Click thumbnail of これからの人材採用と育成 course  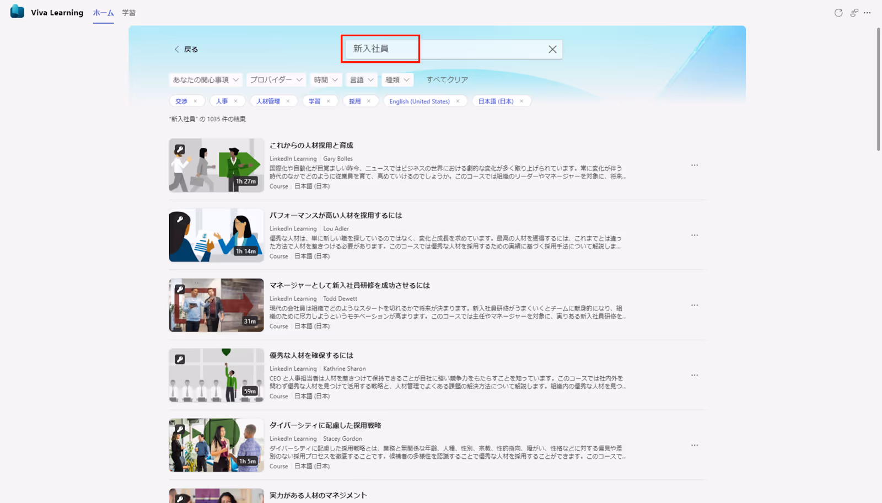pos(216,165)
